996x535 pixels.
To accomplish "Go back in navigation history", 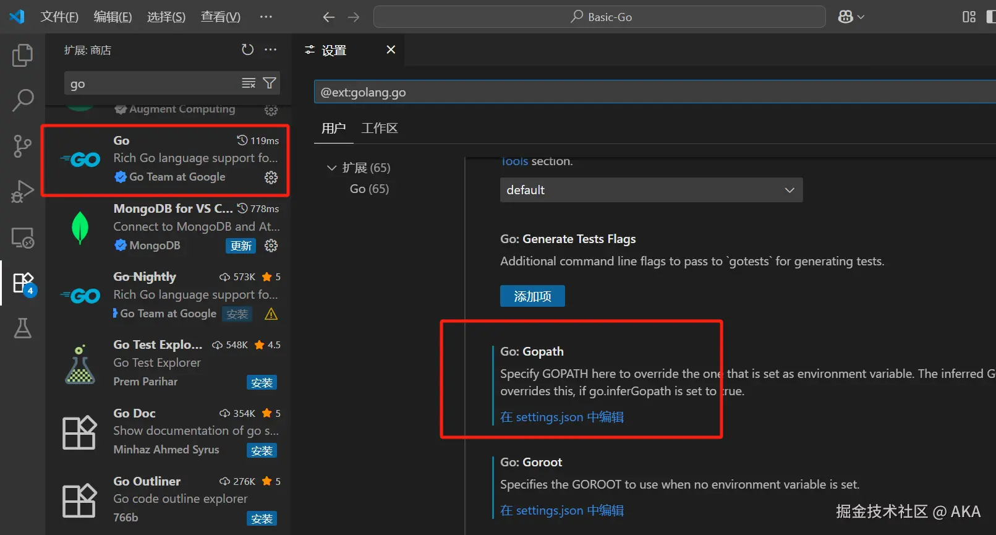I will [329, 17].
